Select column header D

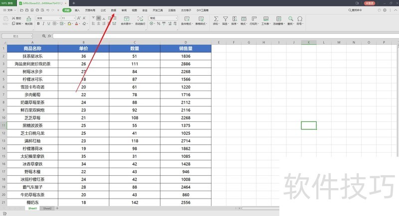pyautogui.click(x=186, y=42)
